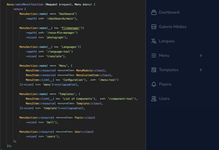Click the '/dashboards/main' path string

[60, 18]
